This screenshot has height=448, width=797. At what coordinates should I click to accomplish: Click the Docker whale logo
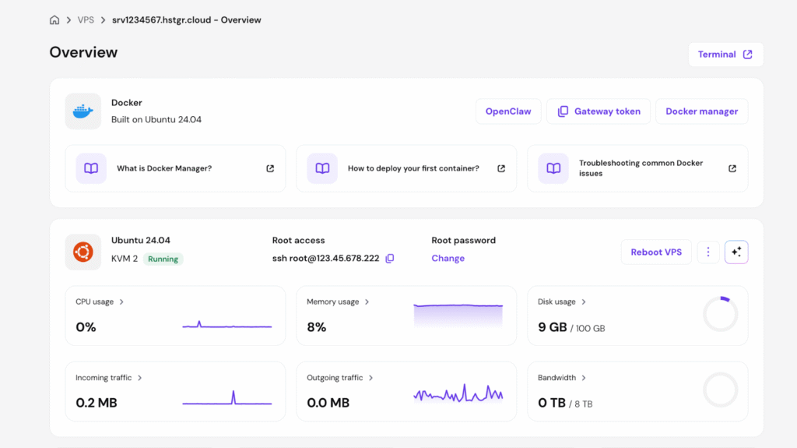(83, 111)
